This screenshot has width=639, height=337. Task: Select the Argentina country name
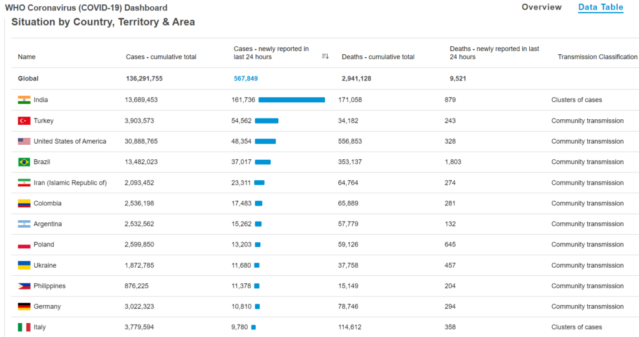point(47,224)
